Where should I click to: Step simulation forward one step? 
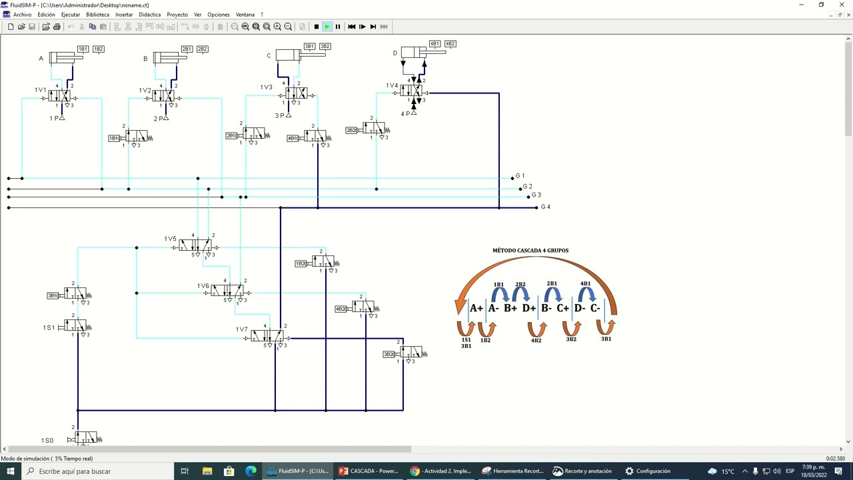point(363,27)
